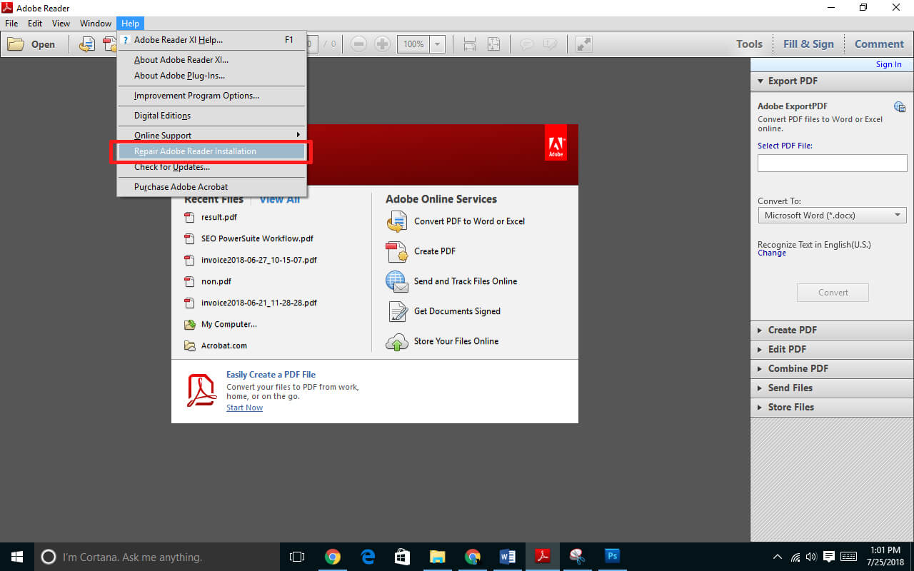
Task: Collapse the Export PDF panel section
Action: tap(832, 81)
